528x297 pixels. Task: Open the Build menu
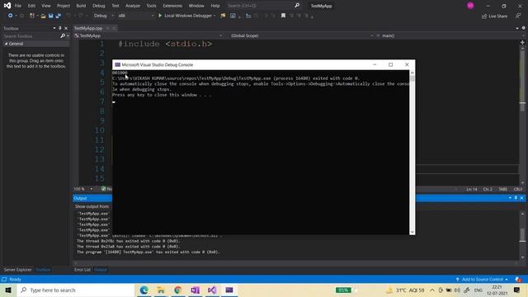81,6
